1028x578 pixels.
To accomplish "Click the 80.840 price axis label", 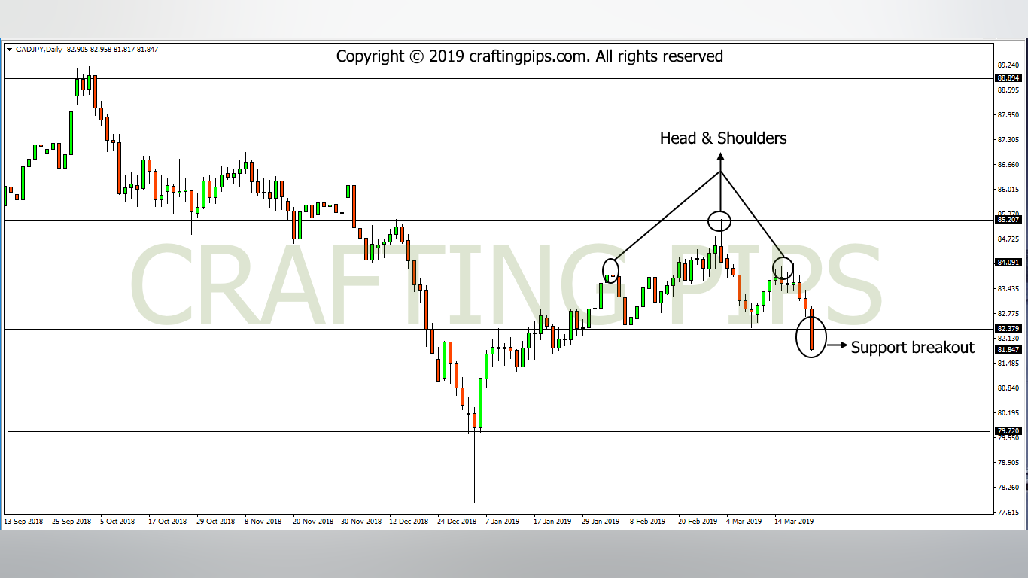I will [x=1008, y=388].
